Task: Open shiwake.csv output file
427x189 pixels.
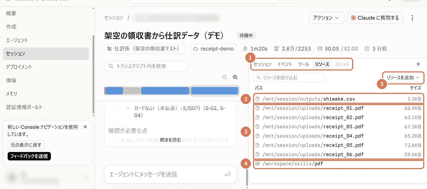Action: [x=338, y=99]
